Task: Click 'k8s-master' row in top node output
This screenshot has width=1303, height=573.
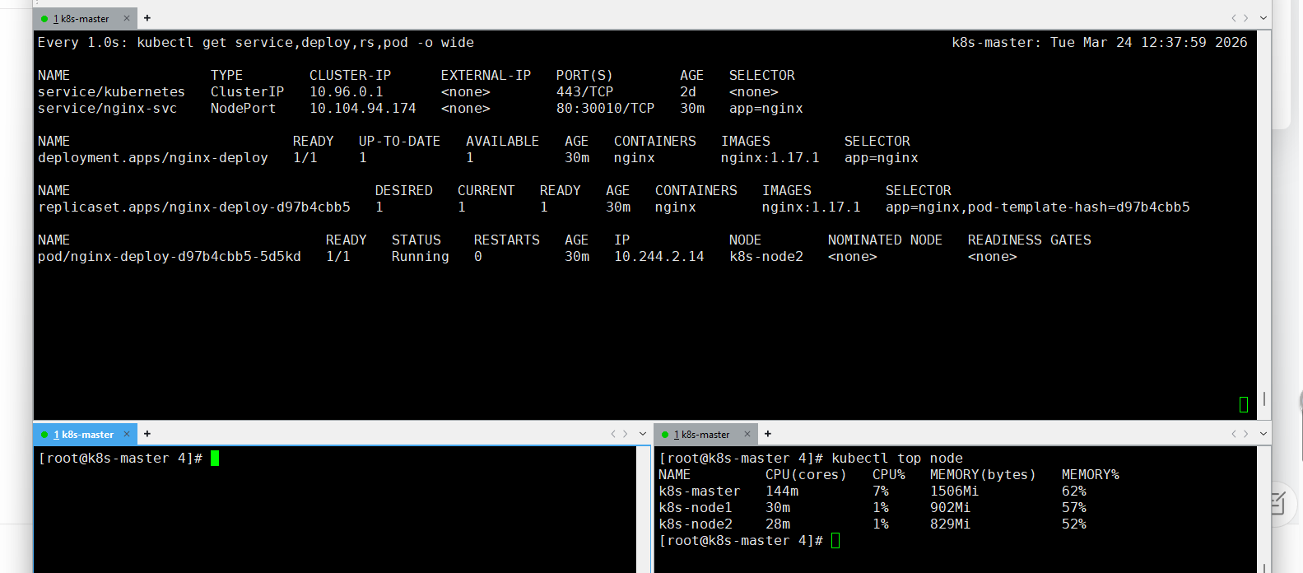Action: [x=873, y=491]
